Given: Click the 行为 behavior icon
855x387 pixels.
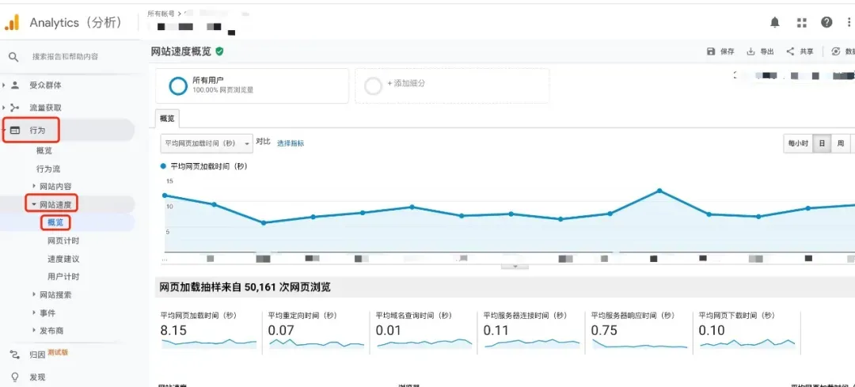Looking at the screenshot, I should pos(15,131).
